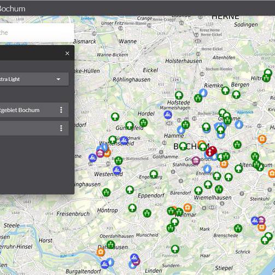Click the blue swimming marker above Burgaltendorf
Image resolution: width=275 pixels, height=275 pixels.
tap(105, 265)
